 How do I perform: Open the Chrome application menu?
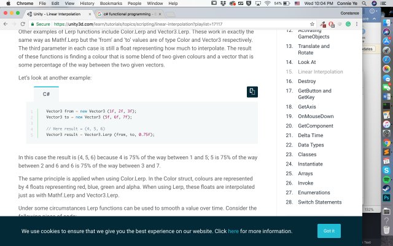(25, 3)
